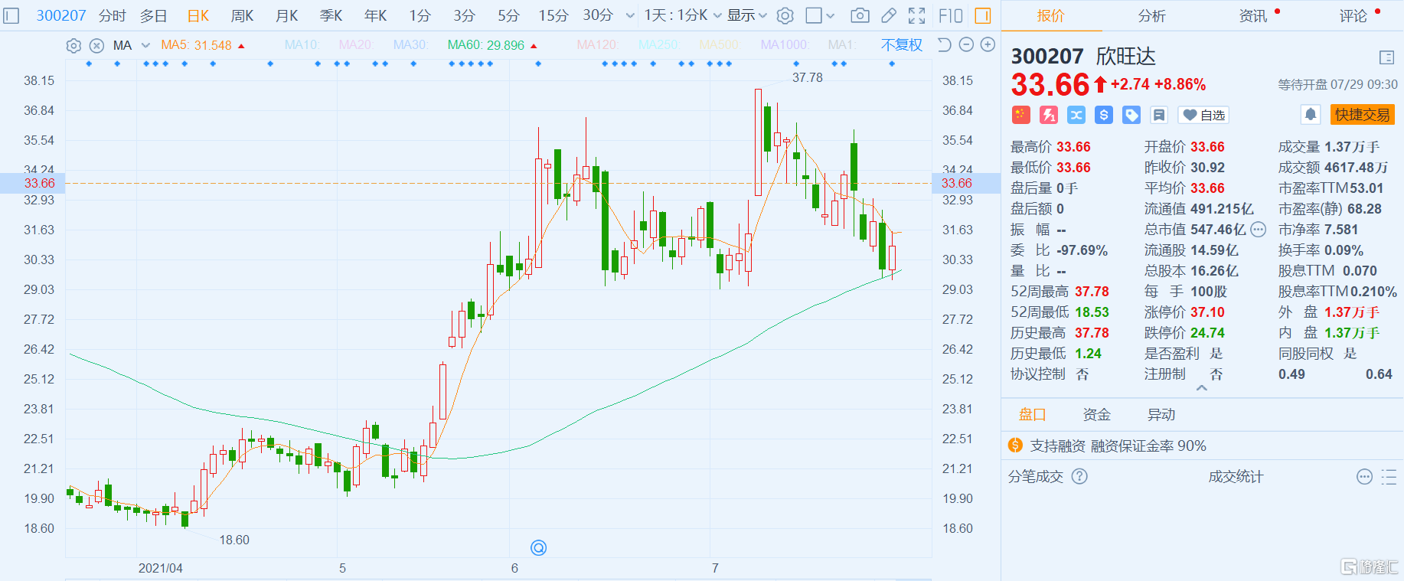Click the China flag market icon
This screenshot has height=581, width=1404.
(1020, 115)
